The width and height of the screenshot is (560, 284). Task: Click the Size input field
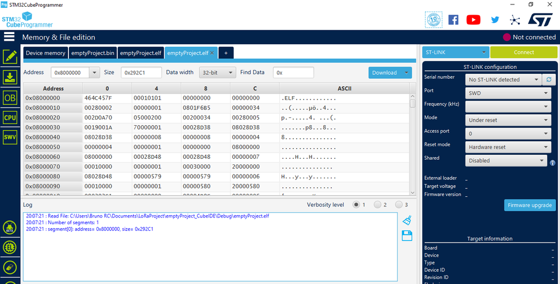141,72
